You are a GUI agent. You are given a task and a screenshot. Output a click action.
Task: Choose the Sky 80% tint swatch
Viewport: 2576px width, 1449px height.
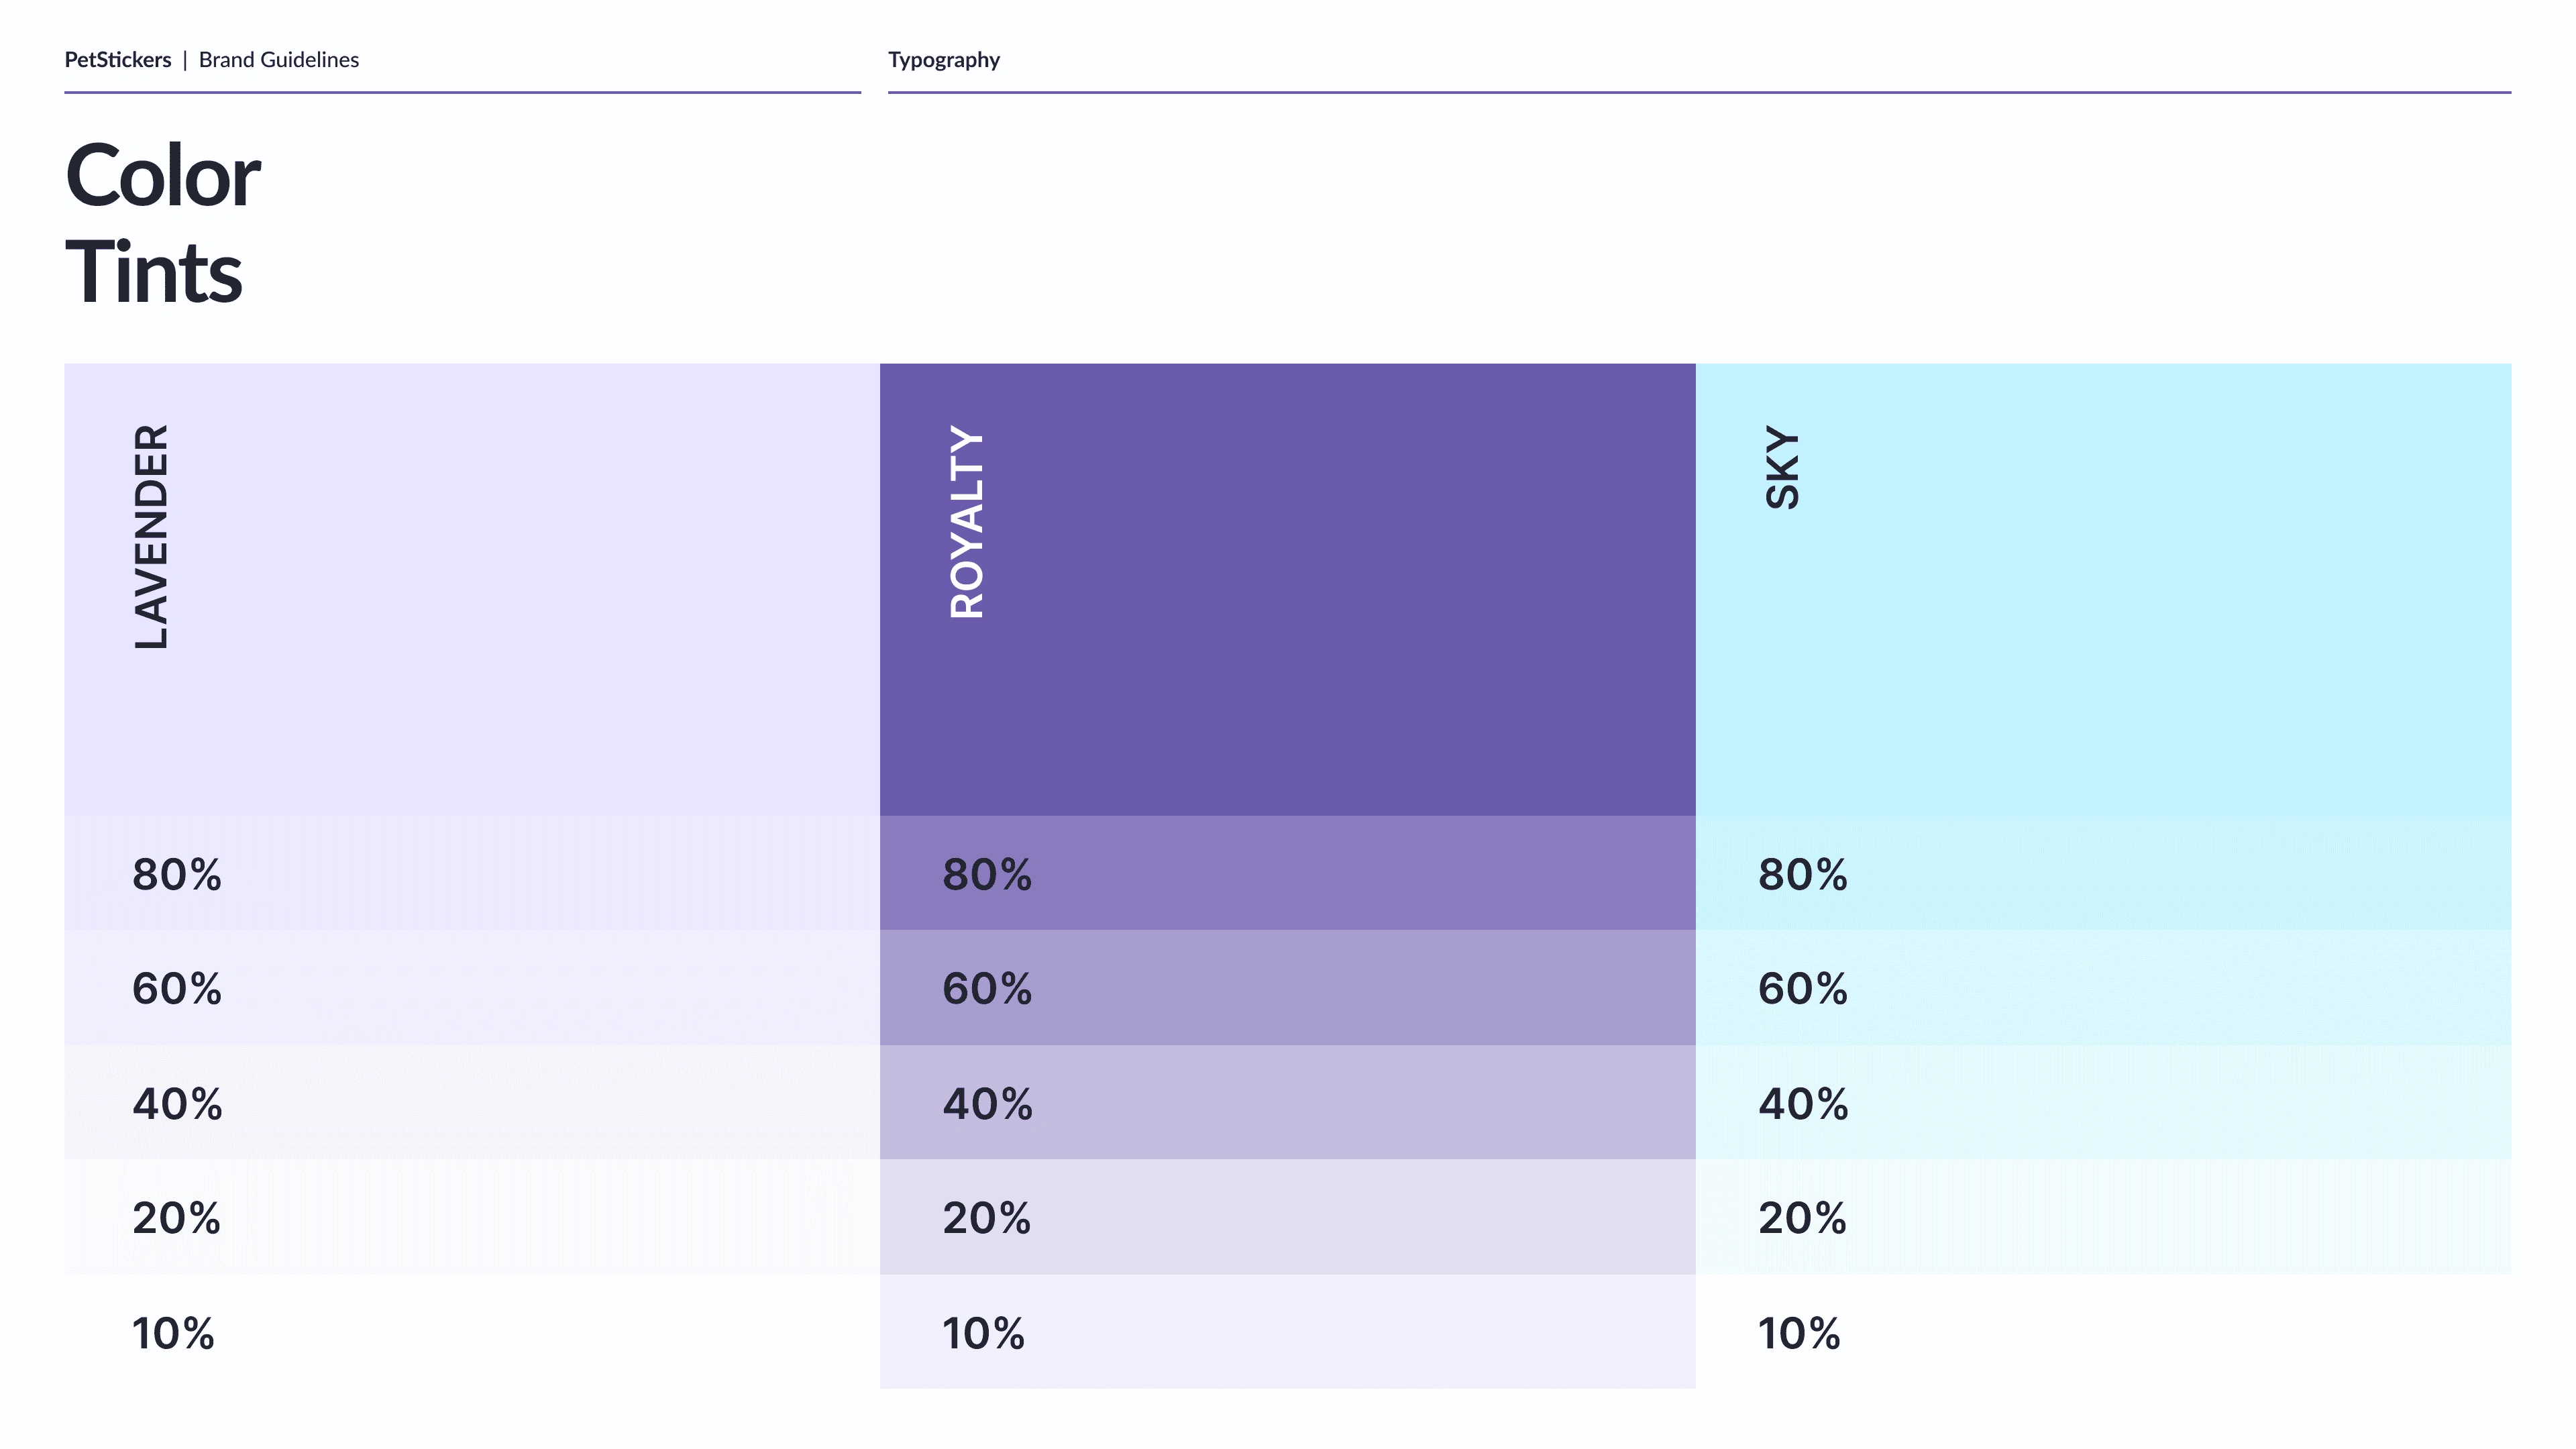2104,873
